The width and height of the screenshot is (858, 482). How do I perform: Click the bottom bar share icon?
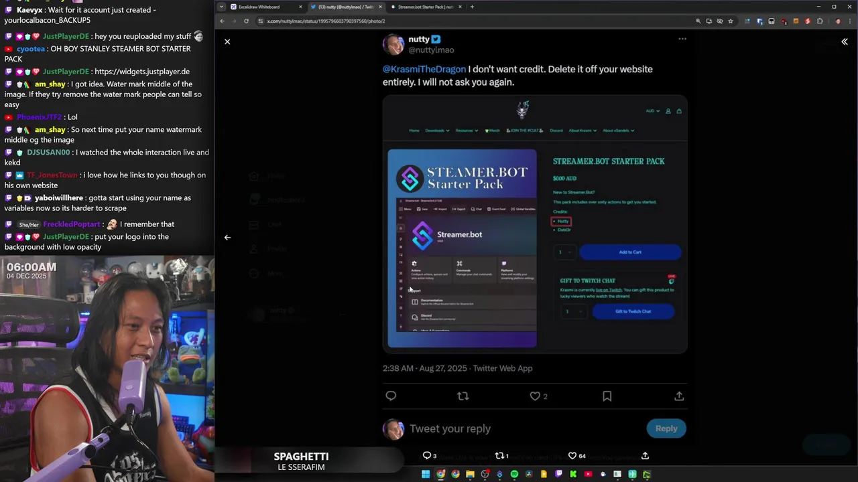(x=645, y=456)
